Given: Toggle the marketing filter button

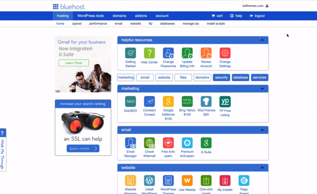Looking at the screenshot, I should point(126,77).
